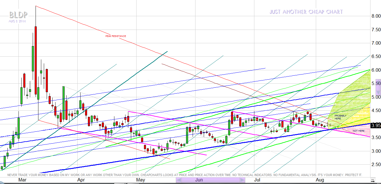Click the AUG 8 2014 date label
Screen dimensions: 381x184
pos(17,21)
